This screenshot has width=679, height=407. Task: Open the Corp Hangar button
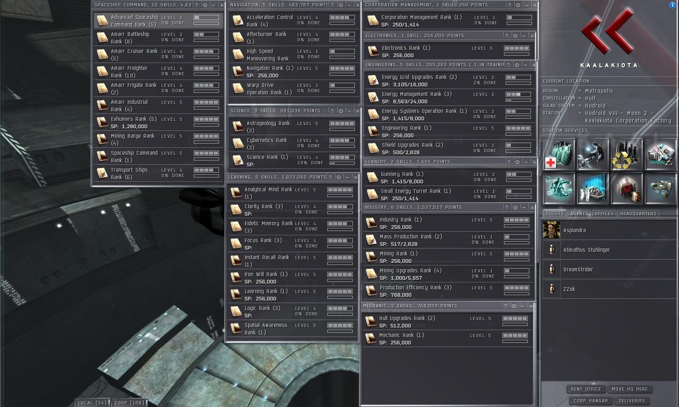coord(591,401)
